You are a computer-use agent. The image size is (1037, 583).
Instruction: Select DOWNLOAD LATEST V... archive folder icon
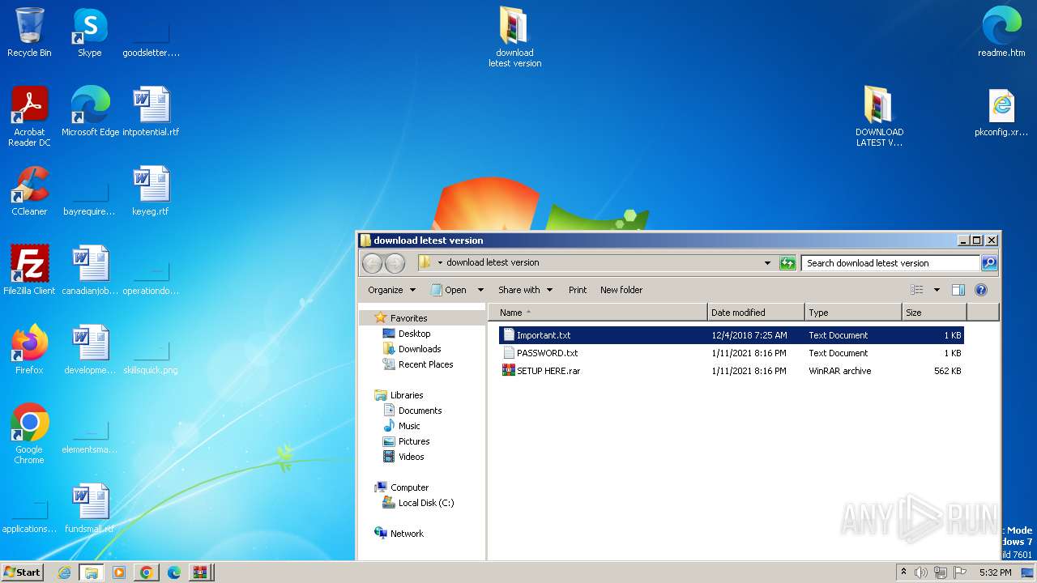click(x=879, y=117)
